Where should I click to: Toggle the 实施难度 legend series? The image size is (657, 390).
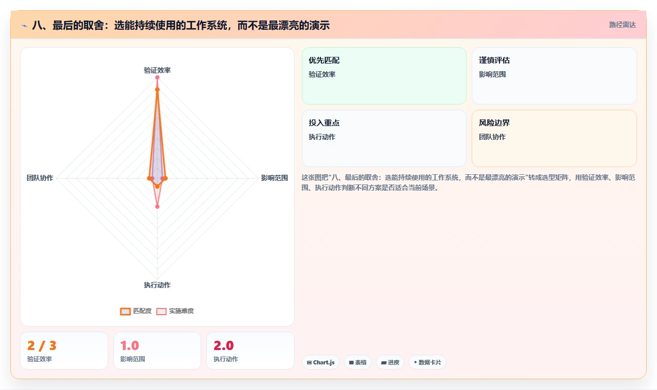point(175,311)
